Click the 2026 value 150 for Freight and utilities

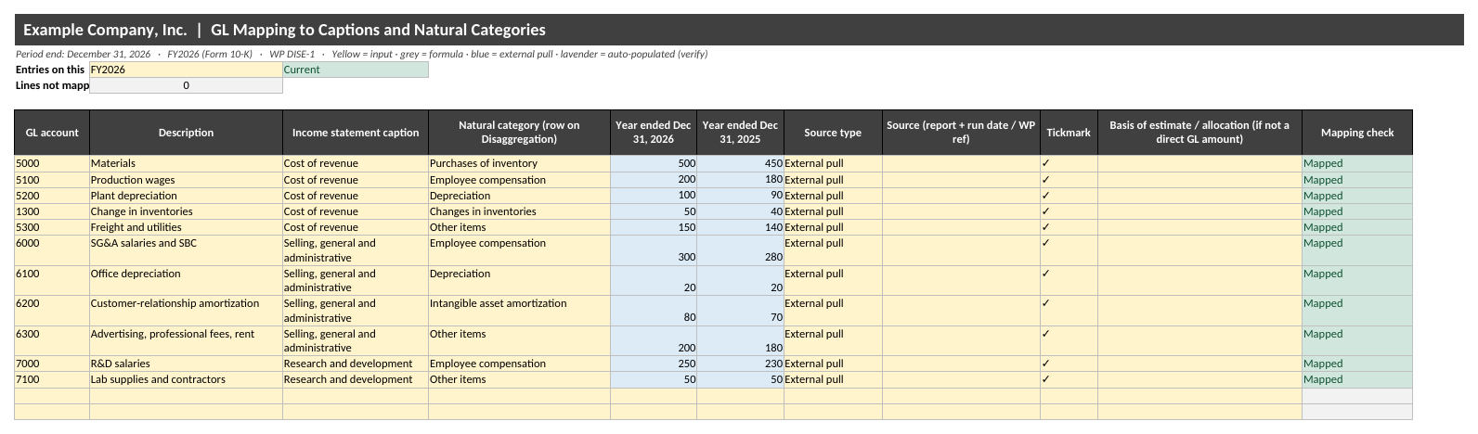[654, 227]
